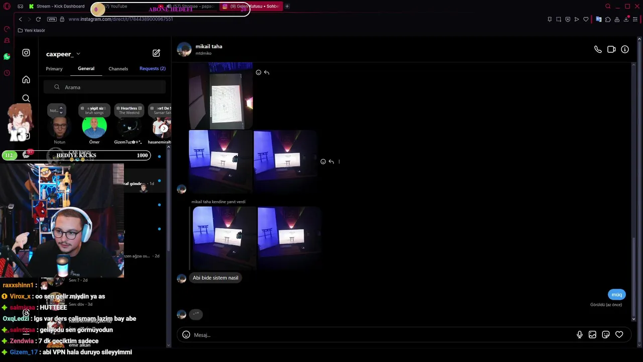Screen dimensions: 643x362
Task: Switch to Stream - Kick Dashboard tab
Action: pos(57,6)
